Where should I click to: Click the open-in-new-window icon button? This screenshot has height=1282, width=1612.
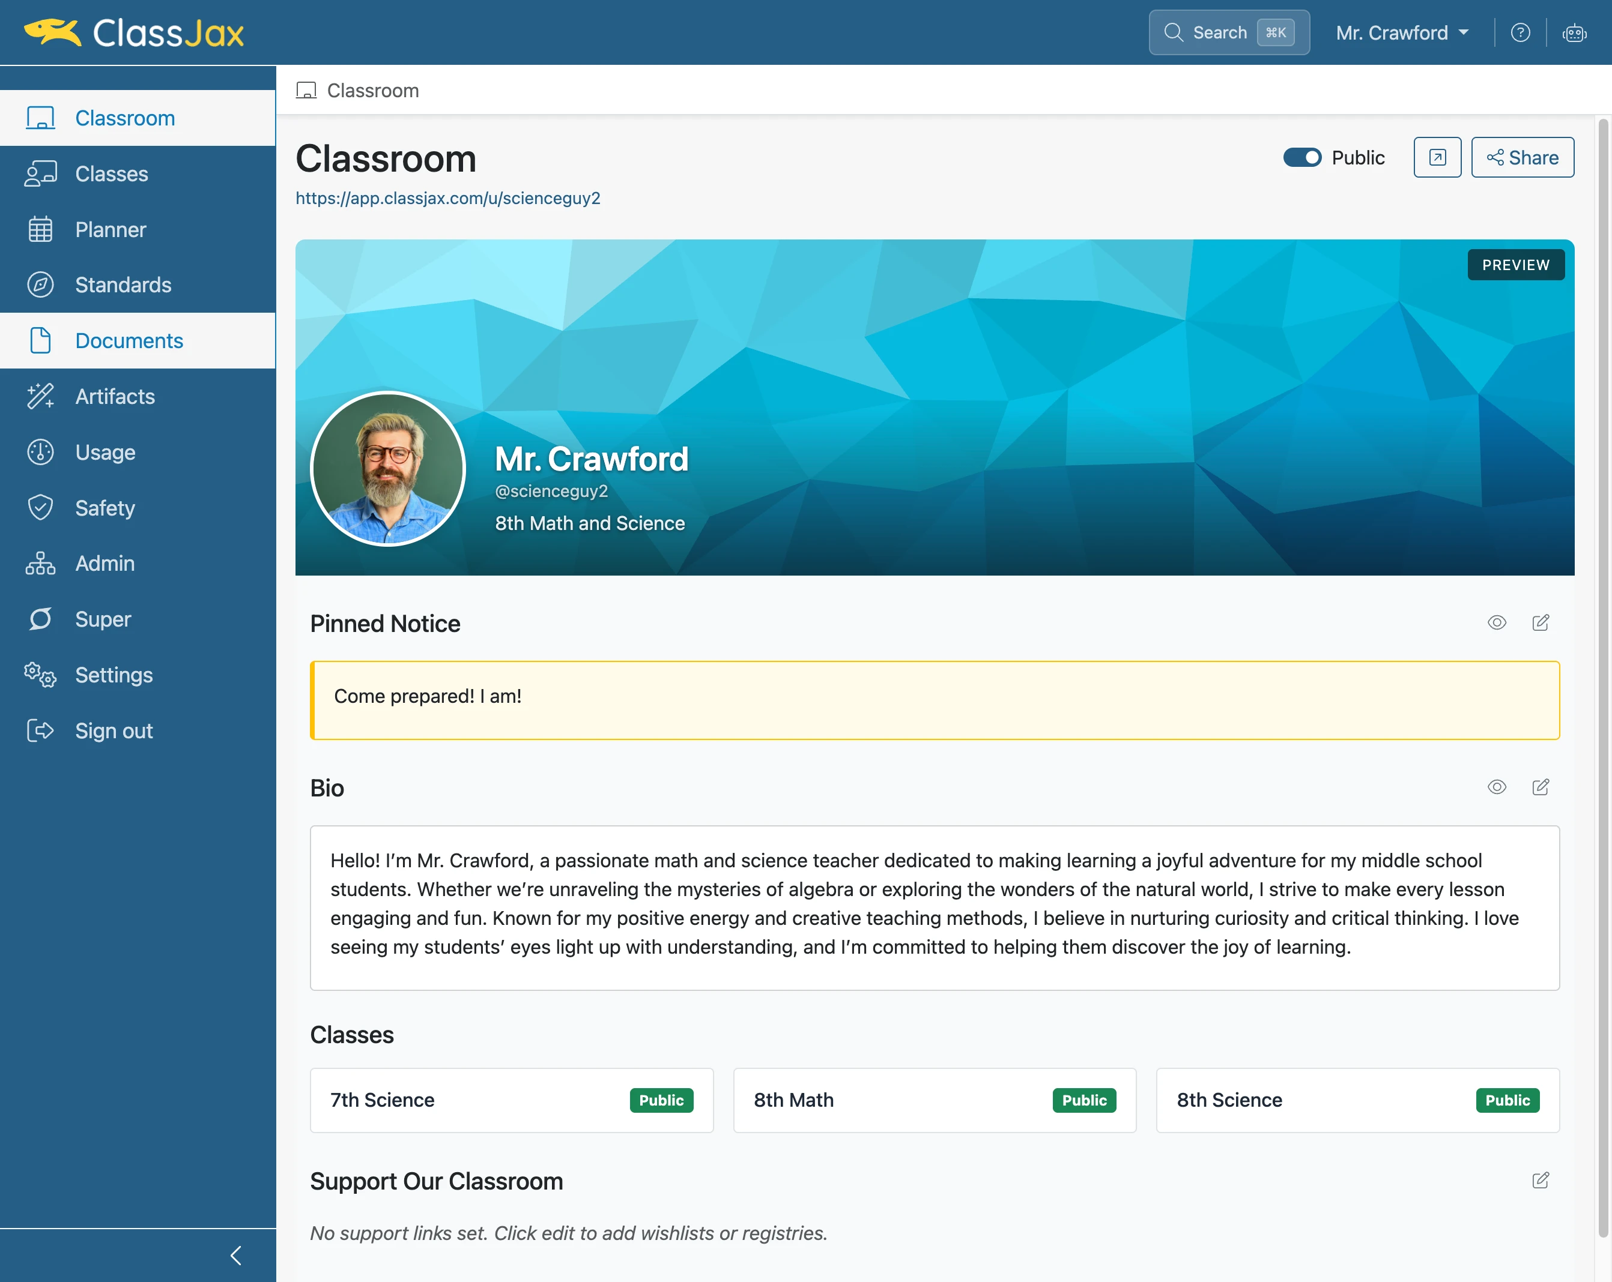click(1437, 158)
